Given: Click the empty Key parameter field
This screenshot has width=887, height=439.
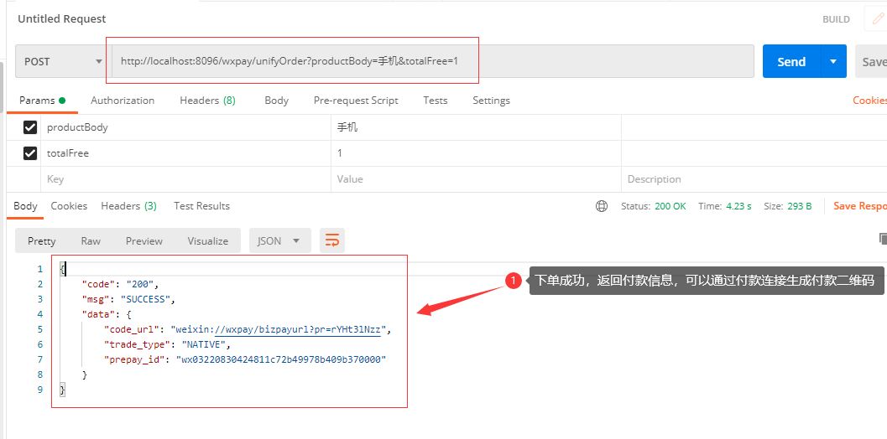Looking at the screenshot, I should point(185,179).
